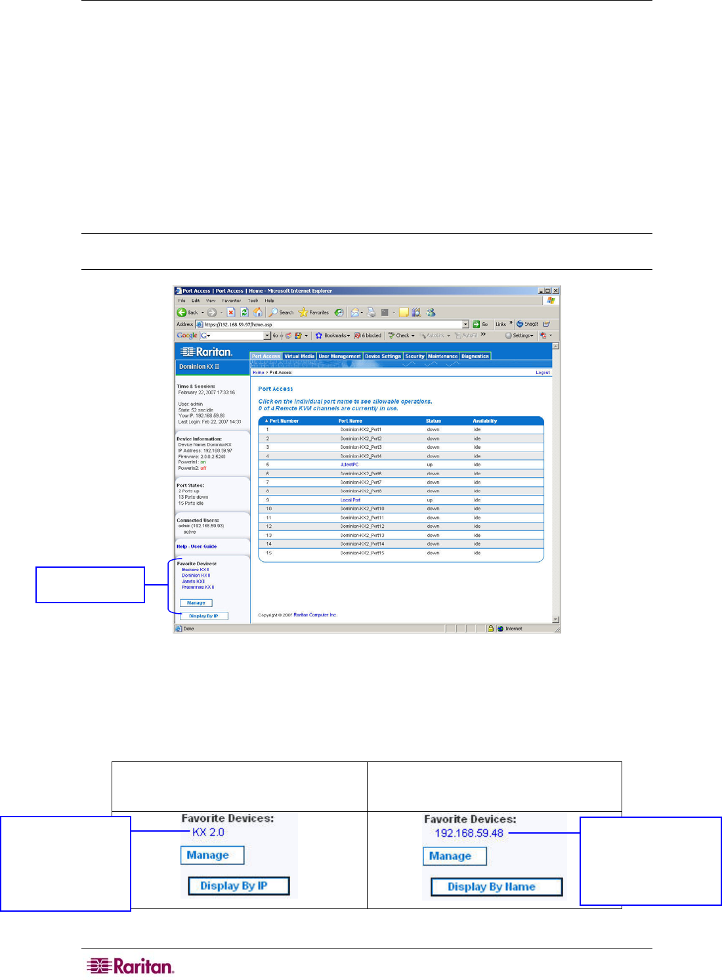Image resolution: width=722 pixels, height=980 pixels.
Task: Expand the Links bar chevron
Action: click(x=511, y=324)
